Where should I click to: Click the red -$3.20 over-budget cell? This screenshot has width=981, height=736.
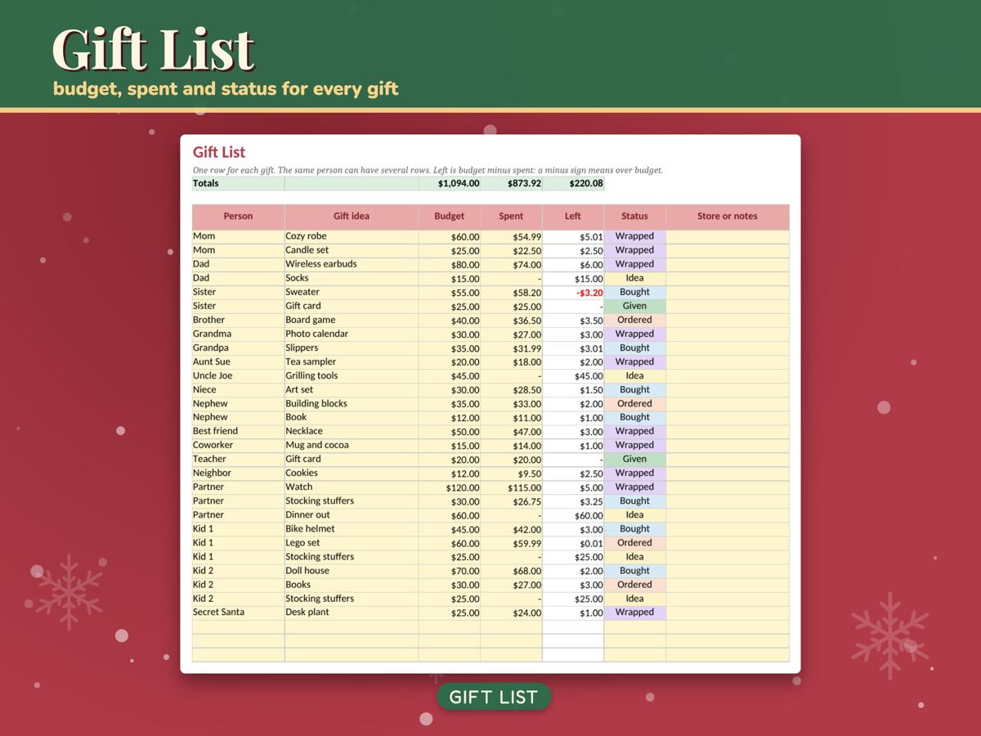click(573, 292)
